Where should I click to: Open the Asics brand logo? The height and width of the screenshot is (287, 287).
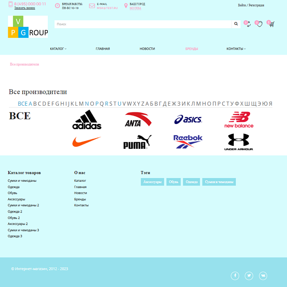pyautogui.click(x=188, y=119)
